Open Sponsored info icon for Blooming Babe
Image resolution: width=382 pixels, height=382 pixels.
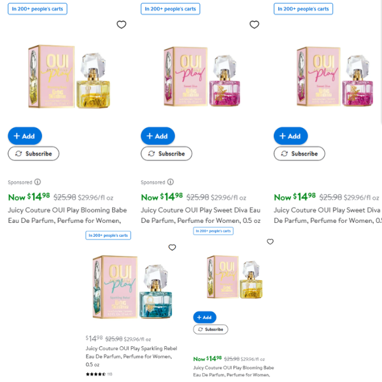[38, 182]
